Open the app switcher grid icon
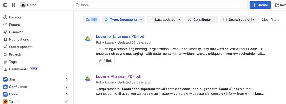The image size is (286, 104). point(14,5)
